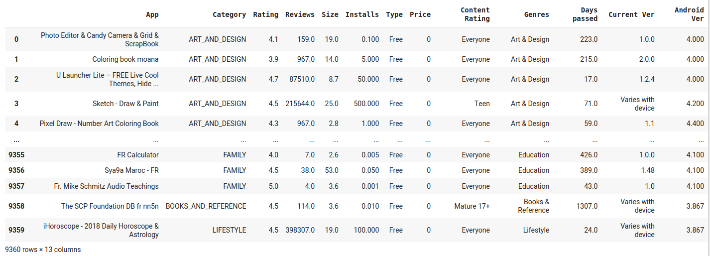The width and height of the screenshot is (710, 256).
Task: Click the Mature 17+ content rating cell
Action: [472, 206]
